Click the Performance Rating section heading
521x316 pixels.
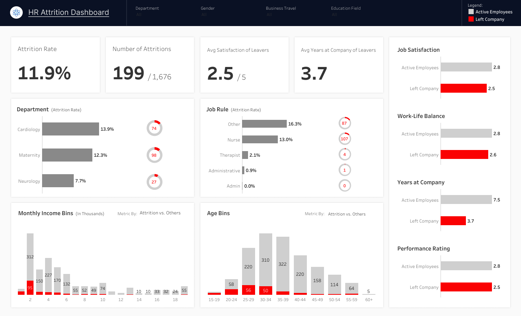423,249
